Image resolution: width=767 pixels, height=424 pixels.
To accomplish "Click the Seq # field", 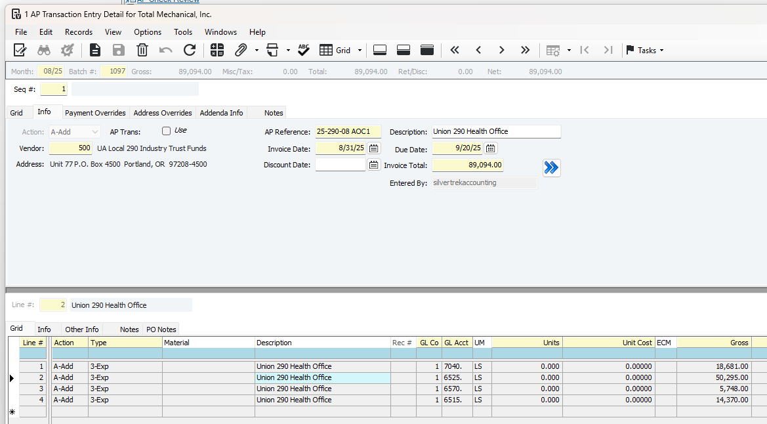I will [x=54, y=89].
